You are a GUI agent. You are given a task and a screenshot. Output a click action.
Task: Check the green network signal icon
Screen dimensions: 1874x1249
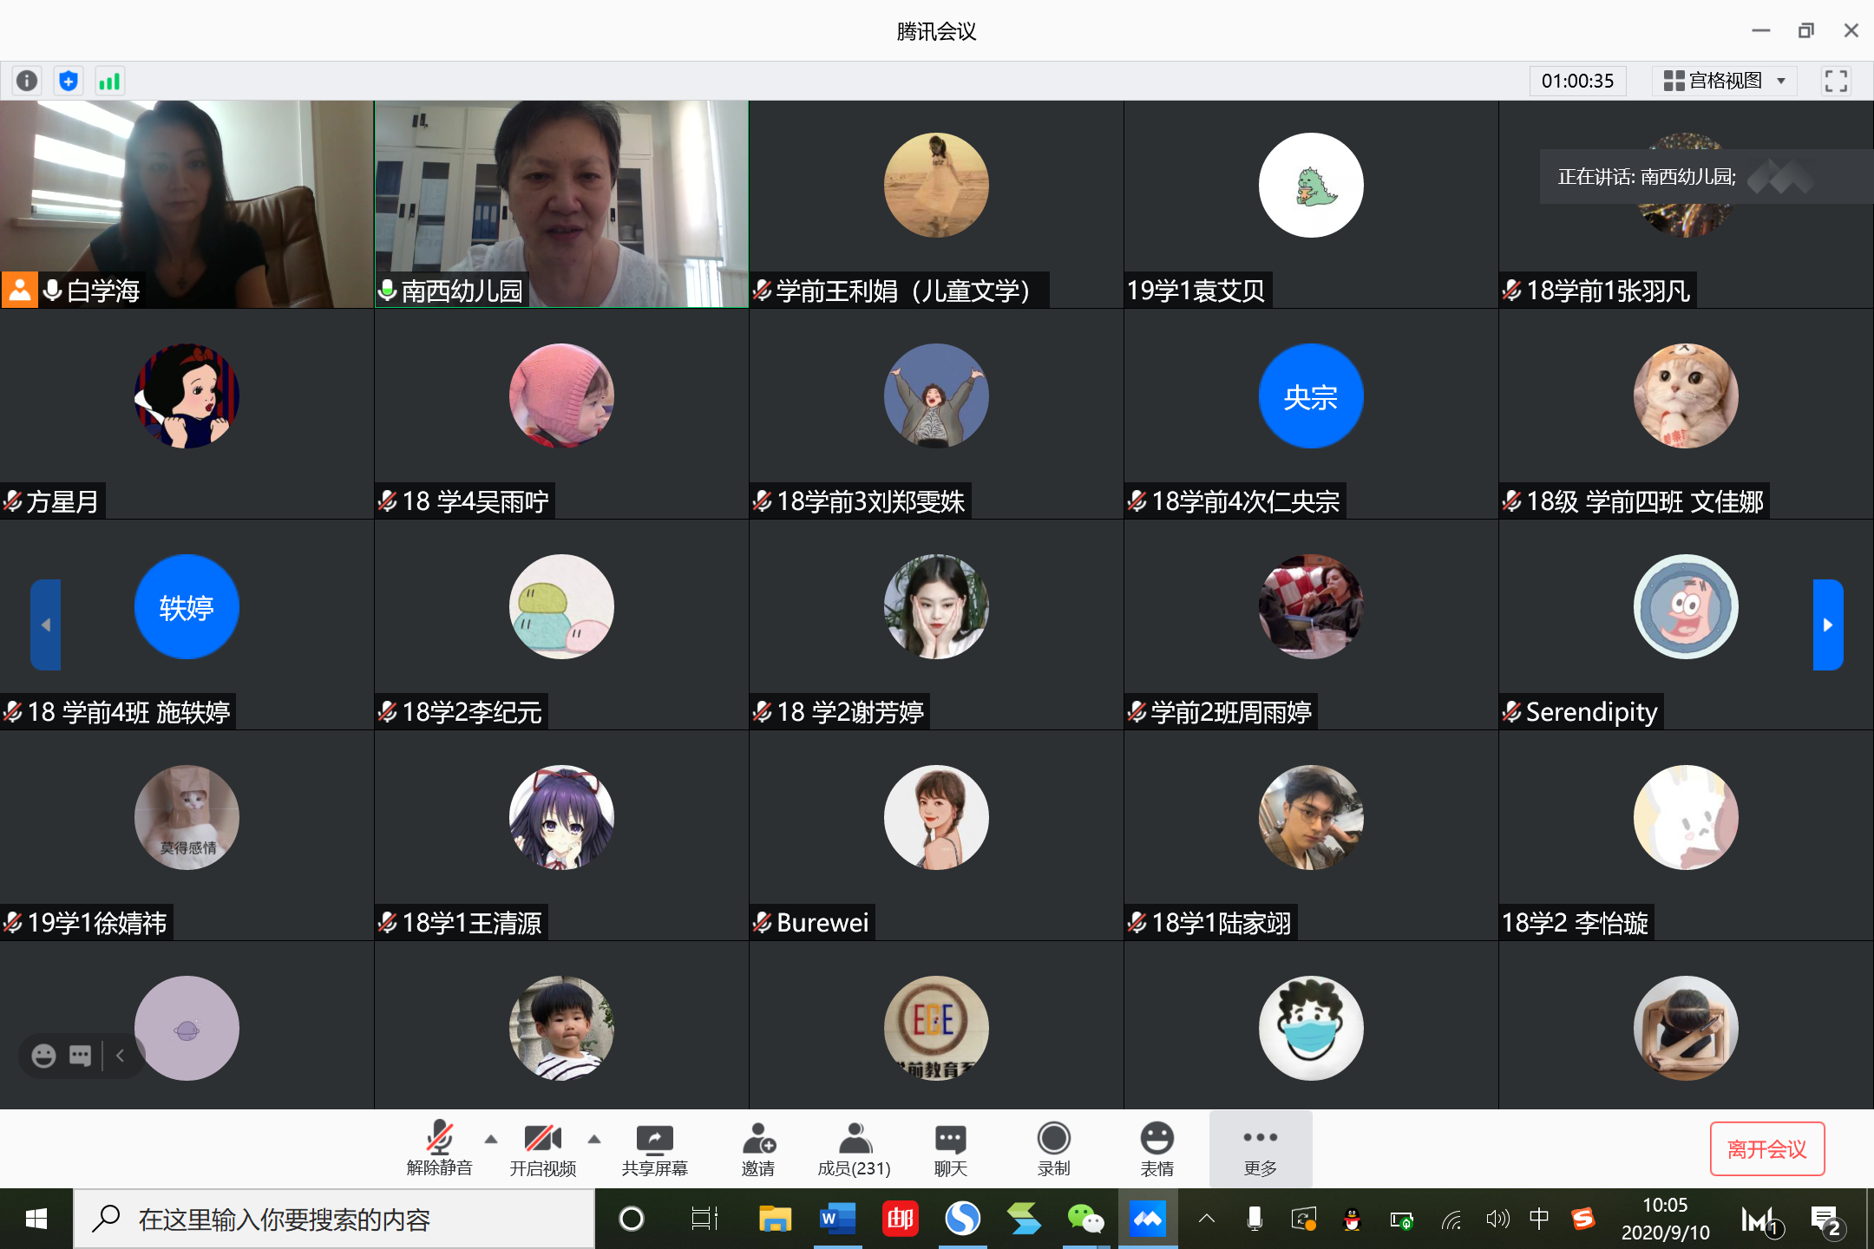pyautogui.click(x=110, y=81)
